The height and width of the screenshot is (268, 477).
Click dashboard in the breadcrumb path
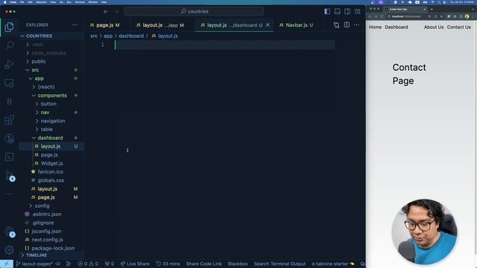(131, 36)
